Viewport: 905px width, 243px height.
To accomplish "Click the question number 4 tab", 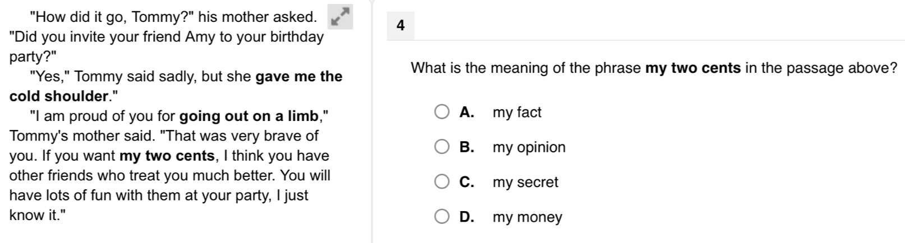I will tap(401, 26).
